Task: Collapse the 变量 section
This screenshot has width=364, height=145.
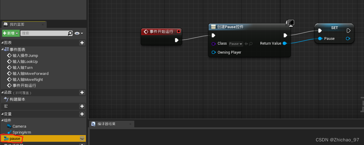Action: tap(2, 114)
